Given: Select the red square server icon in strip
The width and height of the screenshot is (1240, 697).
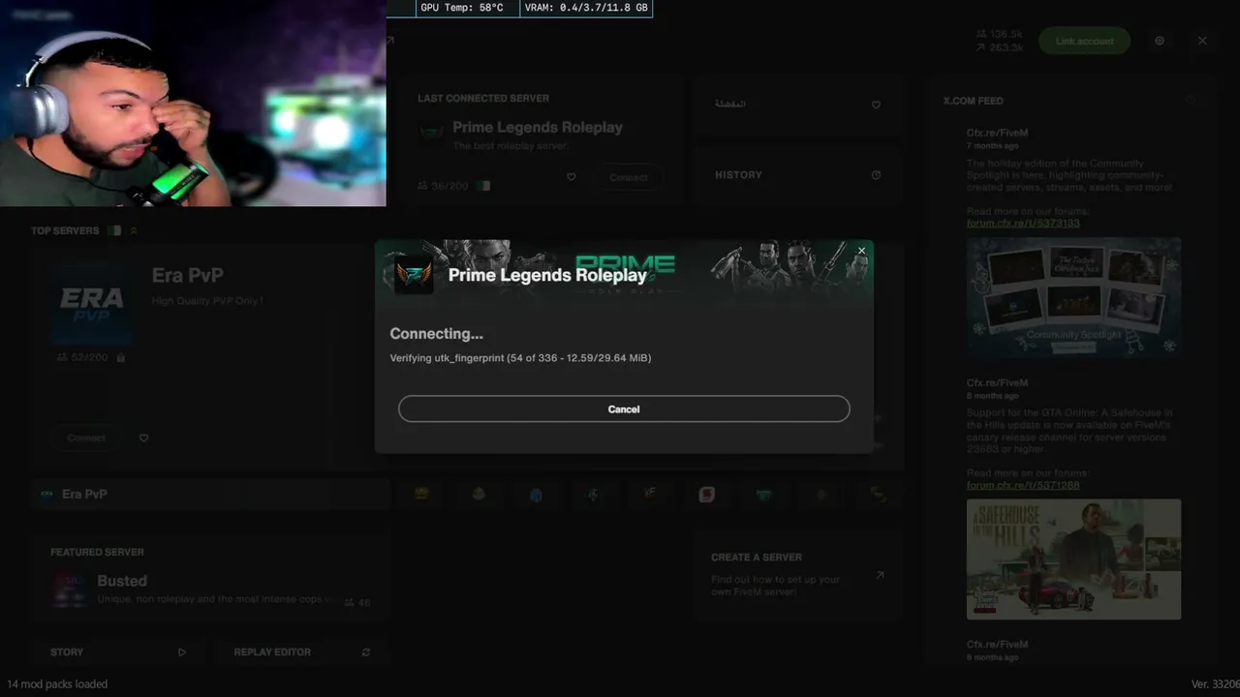Looking at the screenshot, I should (706, 494).
